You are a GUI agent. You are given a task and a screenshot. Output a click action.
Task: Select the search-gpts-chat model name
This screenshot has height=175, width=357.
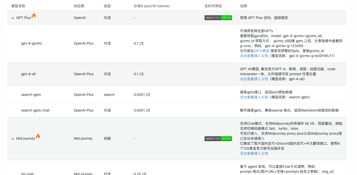[x=35, y=110]
